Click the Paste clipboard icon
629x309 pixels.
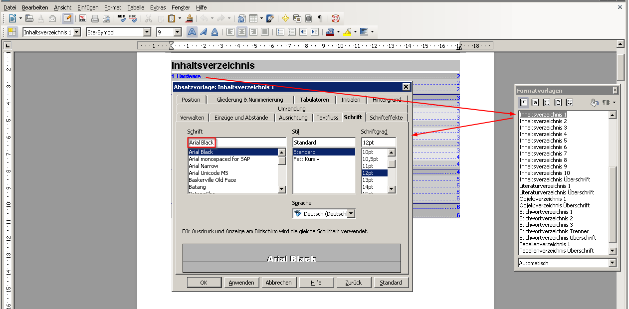(x=171, y=18)
